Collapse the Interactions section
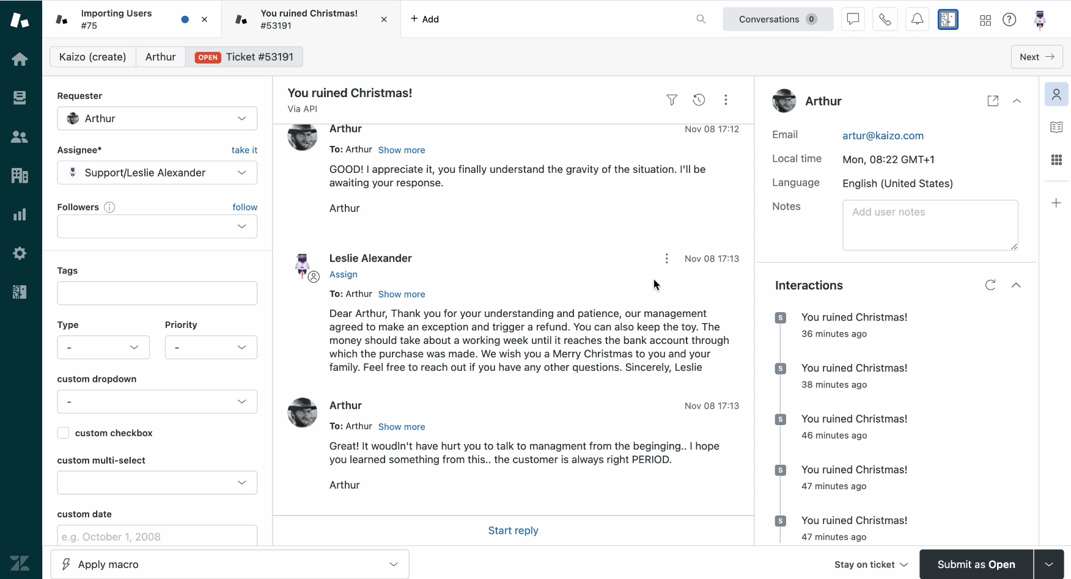Screen dimensions: 1071x579 click(1016, 285)
